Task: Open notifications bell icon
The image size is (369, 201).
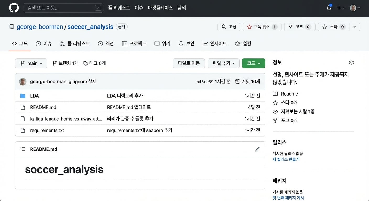Action: click(x=329, y=8)
